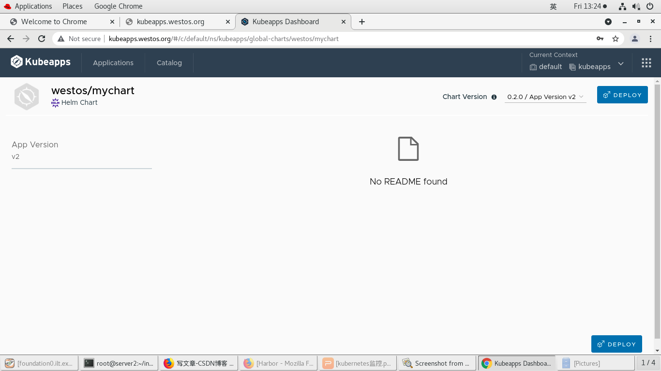Open Pictures taskbar window
This screenshot has width=661, height=371.
click(x=596, y=363)
